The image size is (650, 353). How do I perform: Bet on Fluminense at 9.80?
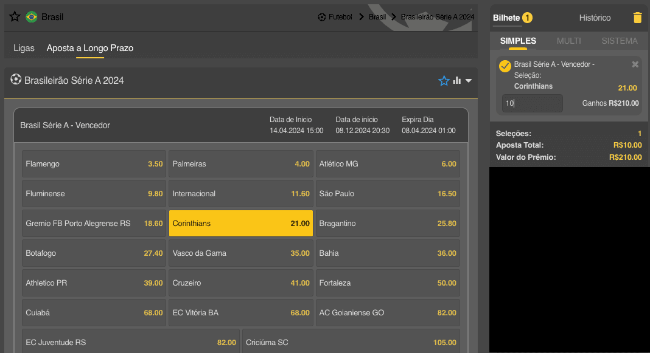point(94,194)
